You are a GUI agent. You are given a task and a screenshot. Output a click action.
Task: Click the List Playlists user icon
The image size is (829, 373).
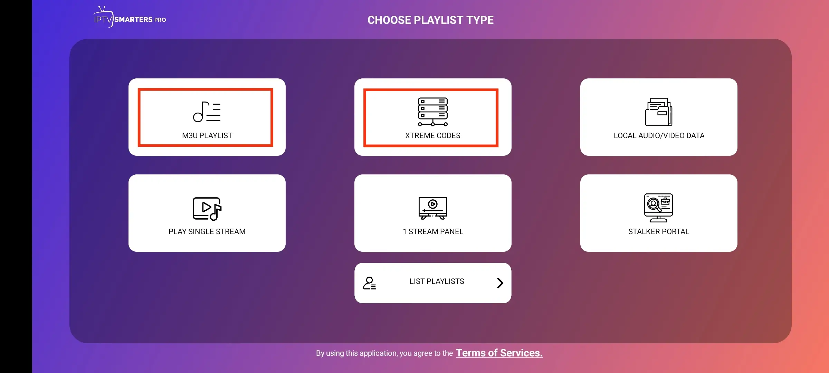[x=370, y=283]
